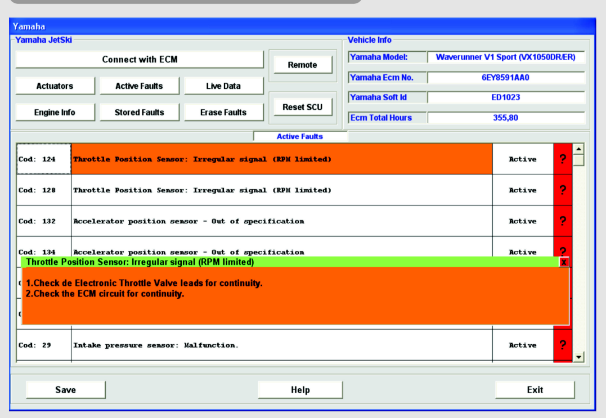
Task: Click the orange Cod 124 Throttle Position Sensor description
Action: click(x=282, y=159)
